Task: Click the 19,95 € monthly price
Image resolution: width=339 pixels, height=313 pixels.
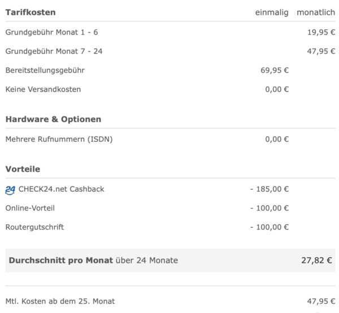Action: click(x=321, y=32)
